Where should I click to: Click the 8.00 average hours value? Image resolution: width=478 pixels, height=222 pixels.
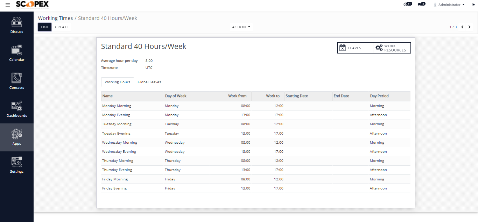(x=149, y=61)
